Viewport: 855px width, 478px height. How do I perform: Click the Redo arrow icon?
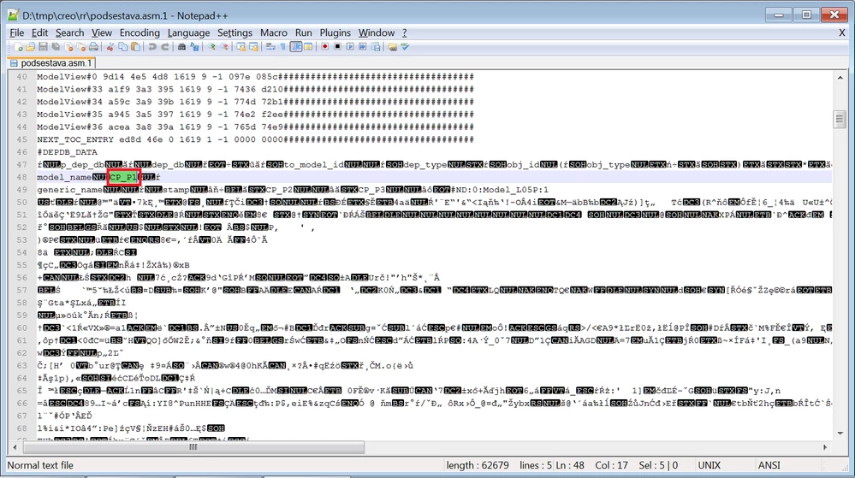164,47
